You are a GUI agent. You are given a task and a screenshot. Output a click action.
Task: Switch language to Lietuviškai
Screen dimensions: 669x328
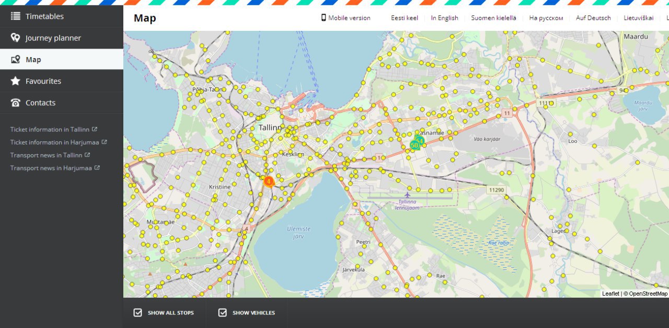pyautogui.click(x=639, y=18)
